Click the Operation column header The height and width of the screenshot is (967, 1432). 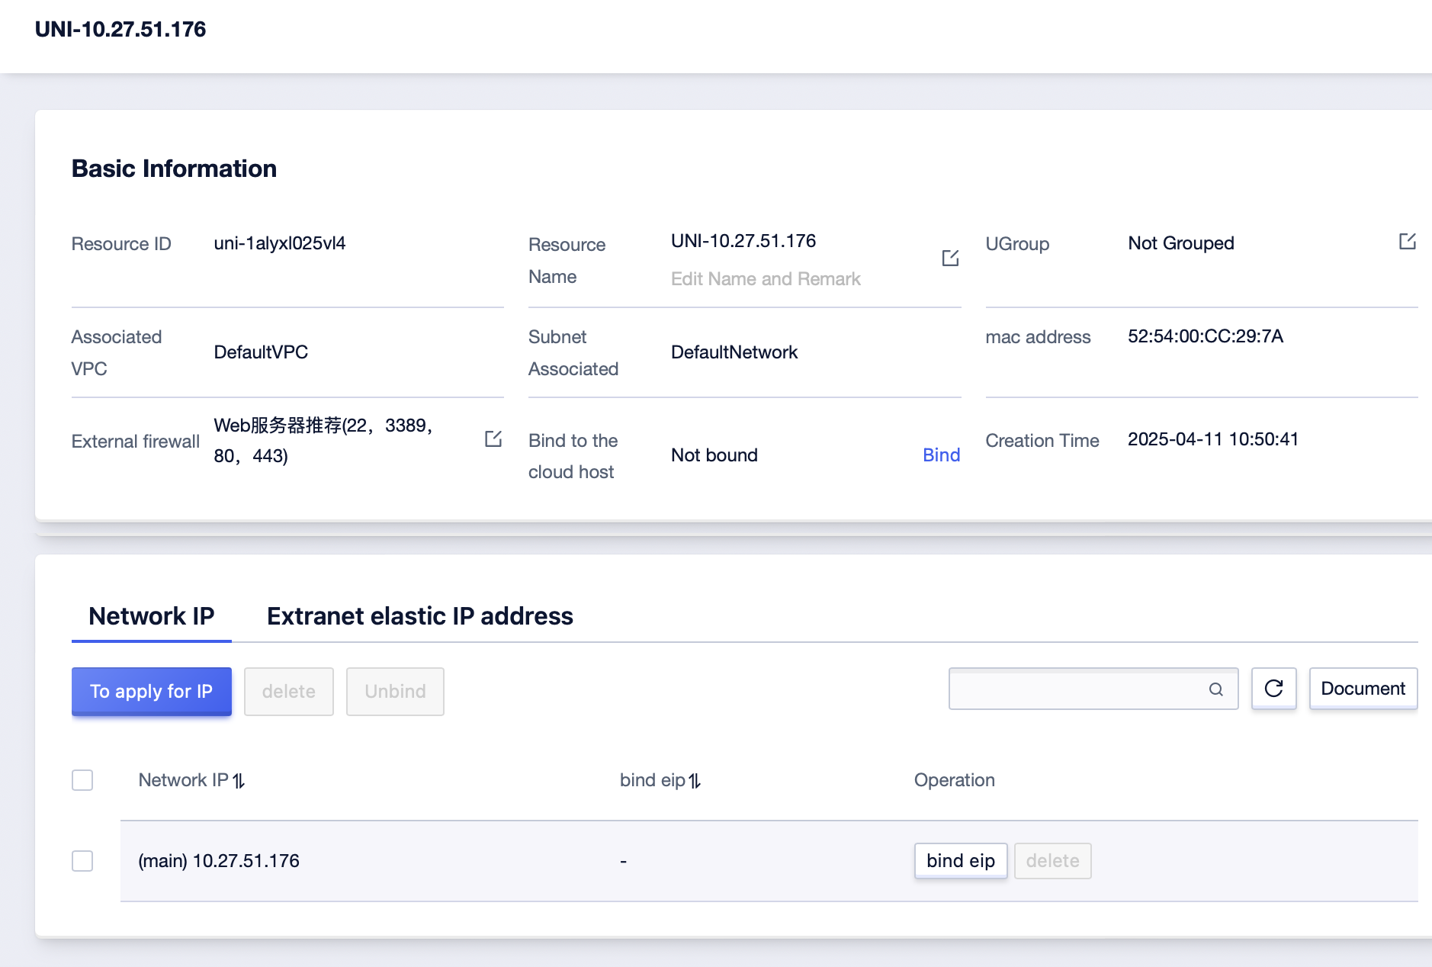click(955, 780)
